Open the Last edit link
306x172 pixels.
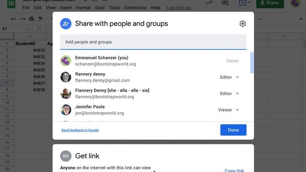[180, 8]
